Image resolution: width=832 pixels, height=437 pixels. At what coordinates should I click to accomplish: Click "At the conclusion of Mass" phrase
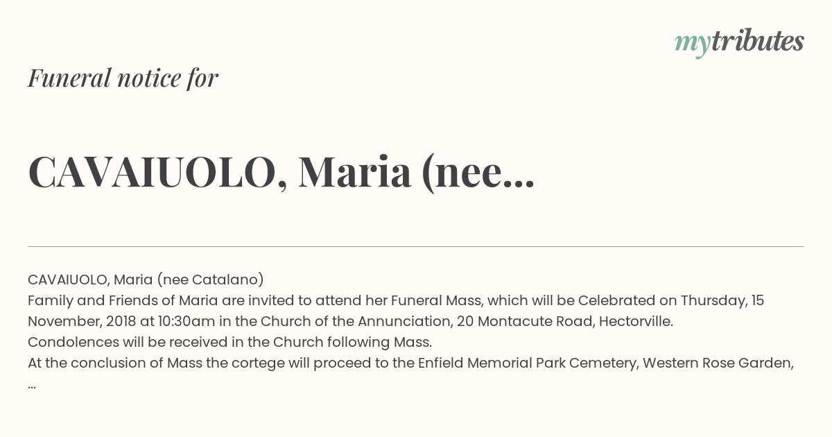(115, 363)
